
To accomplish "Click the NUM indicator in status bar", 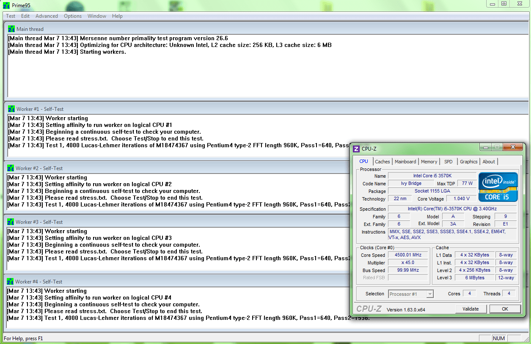I will tap(499, 338).
